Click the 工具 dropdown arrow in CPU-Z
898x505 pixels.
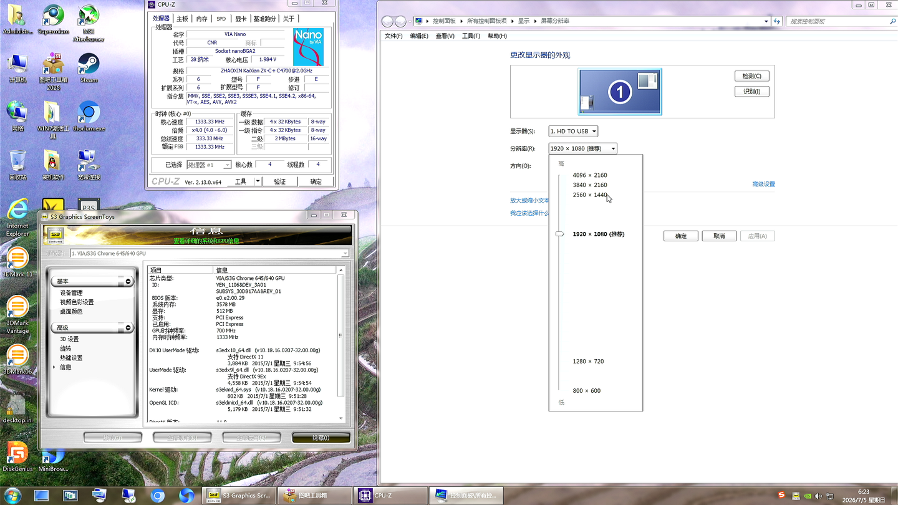258,181
